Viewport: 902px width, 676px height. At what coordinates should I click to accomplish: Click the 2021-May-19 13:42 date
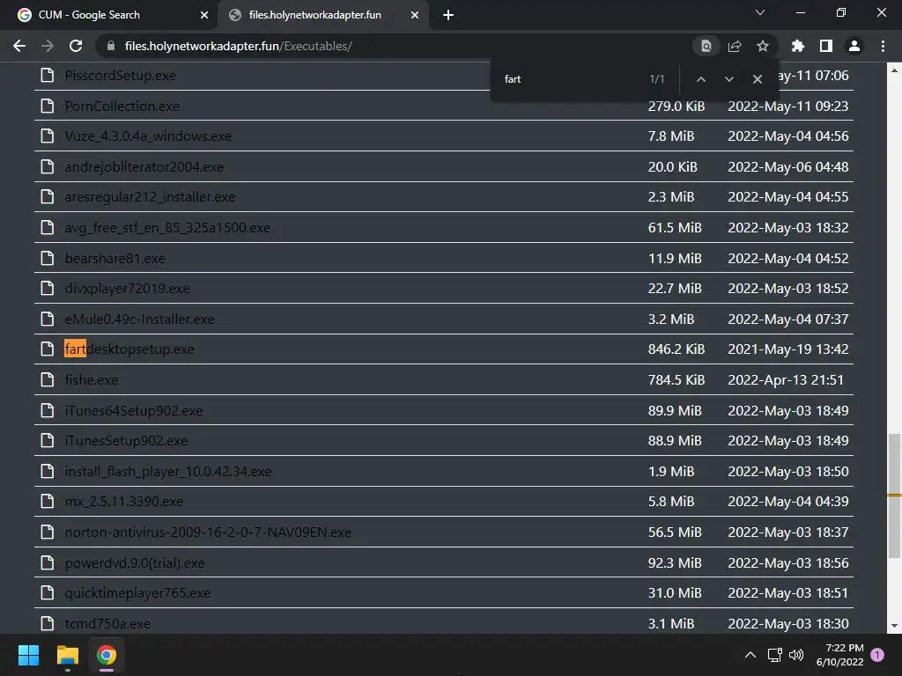pyautogui.click(x=788, y=349)
